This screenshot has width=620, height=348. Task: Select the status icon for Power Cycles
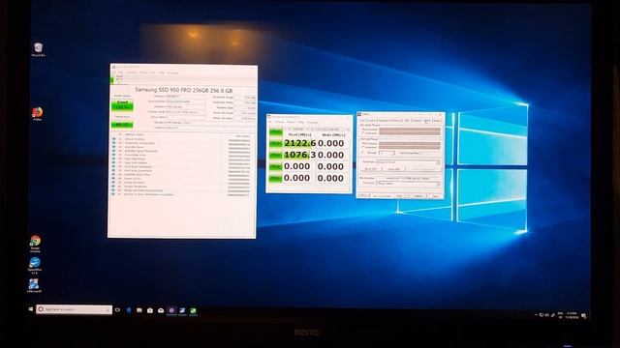pos(114,178)
